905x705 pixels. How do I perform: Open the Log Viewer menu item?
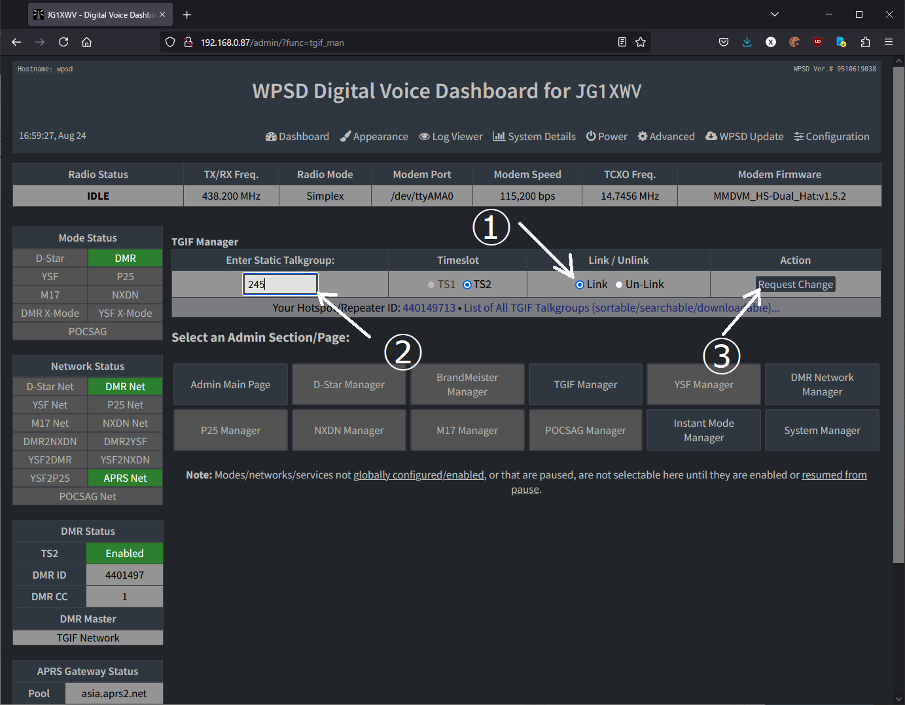coord(451,136)
